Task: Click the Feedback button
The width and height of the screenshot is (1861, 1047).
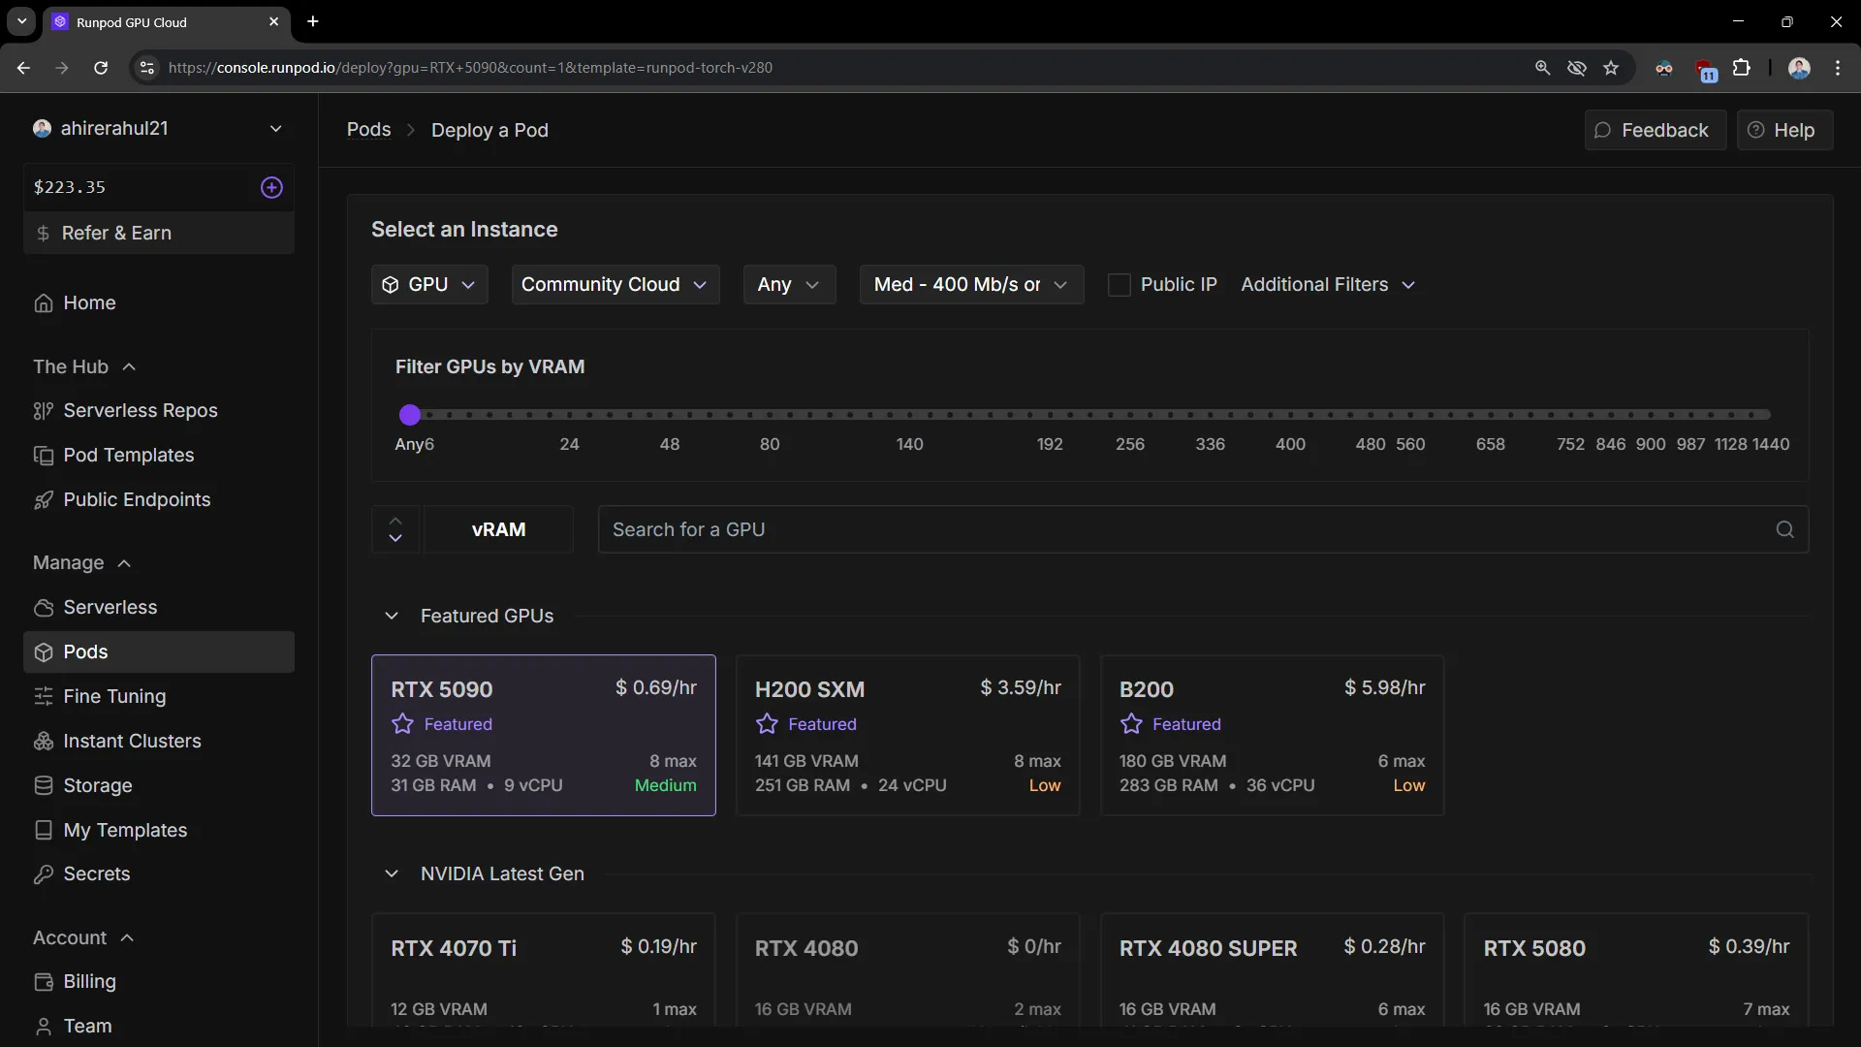Action: pos(1654,130)
